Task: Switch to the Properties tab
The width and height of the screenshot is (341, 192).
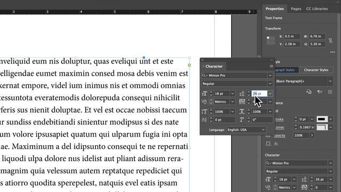Action: [274, 9]
